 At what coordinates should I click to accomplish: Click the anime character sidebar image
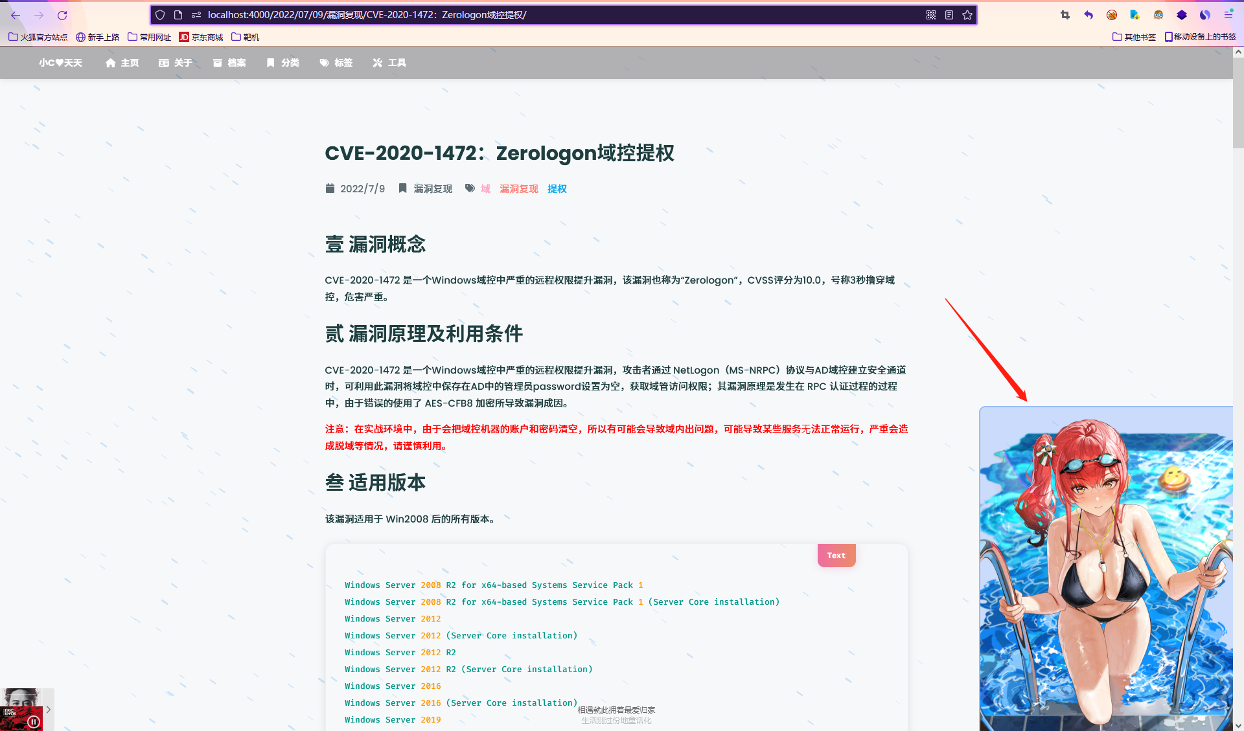(x=1106, y=568)
